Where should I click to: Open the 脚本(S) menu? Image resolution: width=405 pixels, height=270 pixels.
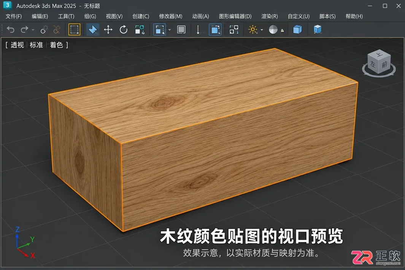tap(327, 16)
